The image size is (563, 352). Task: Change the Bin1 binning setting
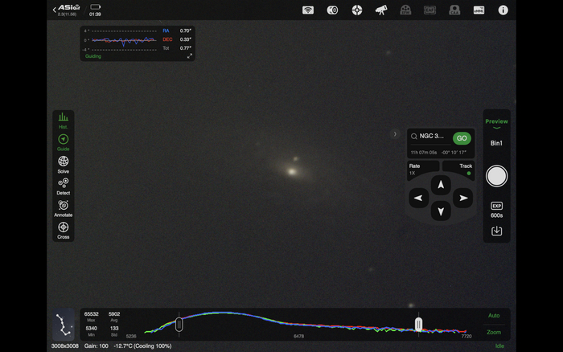(496, 143)
